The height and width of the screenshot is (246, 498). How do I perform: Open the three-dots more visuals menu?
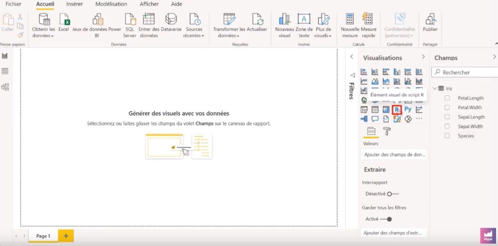tap(419, 119)
